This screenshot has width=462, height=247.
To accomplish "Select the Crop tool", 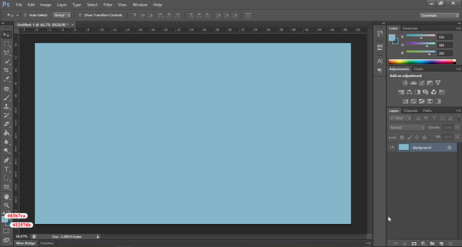I will [x=6, y=70].
